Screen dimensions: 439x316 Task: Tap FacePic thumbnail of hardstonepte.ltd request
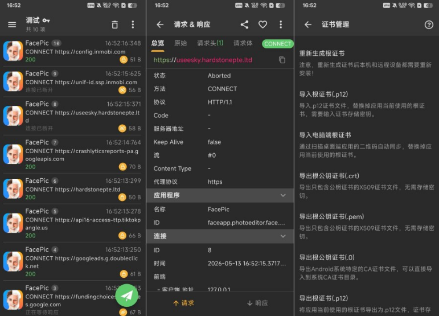tap(13, 188)
